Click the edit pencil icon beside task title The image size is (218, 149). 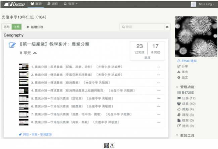[12, 45]
